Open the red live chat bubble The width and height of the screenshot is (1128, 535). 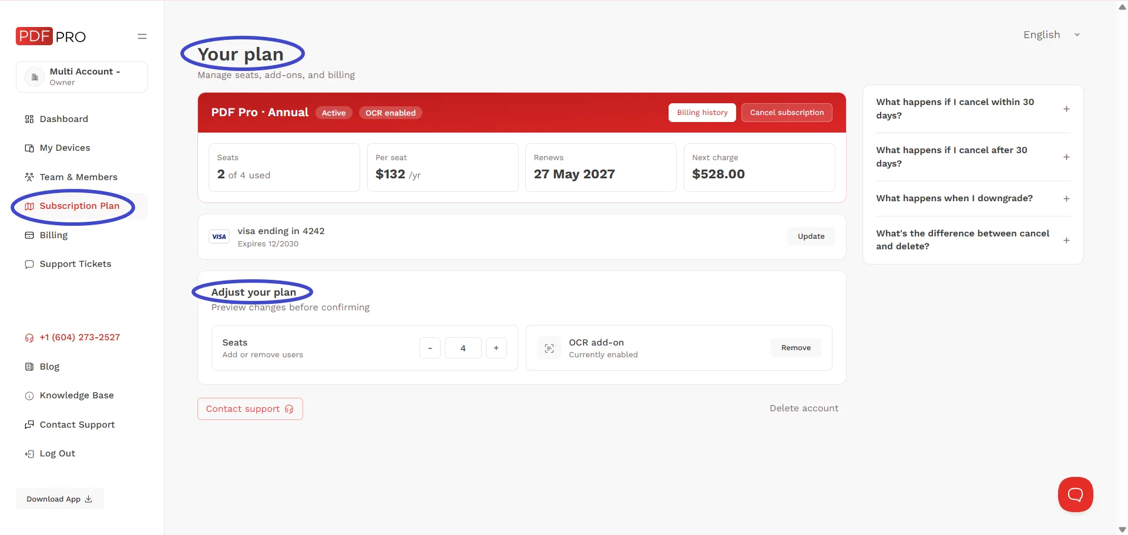pyautogui.click(x=1075, y=495)
